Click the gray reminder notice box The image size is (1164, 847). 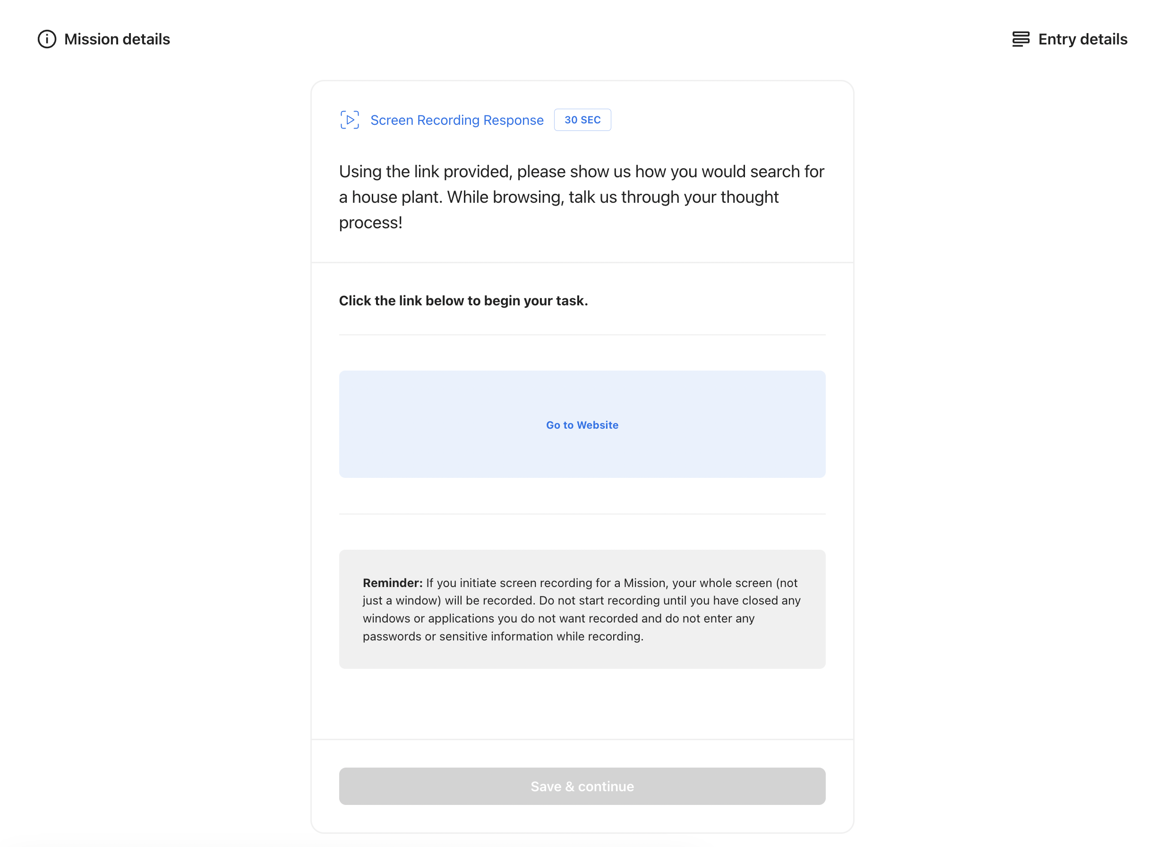pos(582,610)
